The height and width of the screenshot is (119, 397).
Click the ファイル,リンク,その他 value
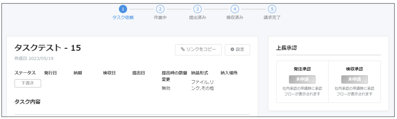pyautogui.click(x=203, y=85)
